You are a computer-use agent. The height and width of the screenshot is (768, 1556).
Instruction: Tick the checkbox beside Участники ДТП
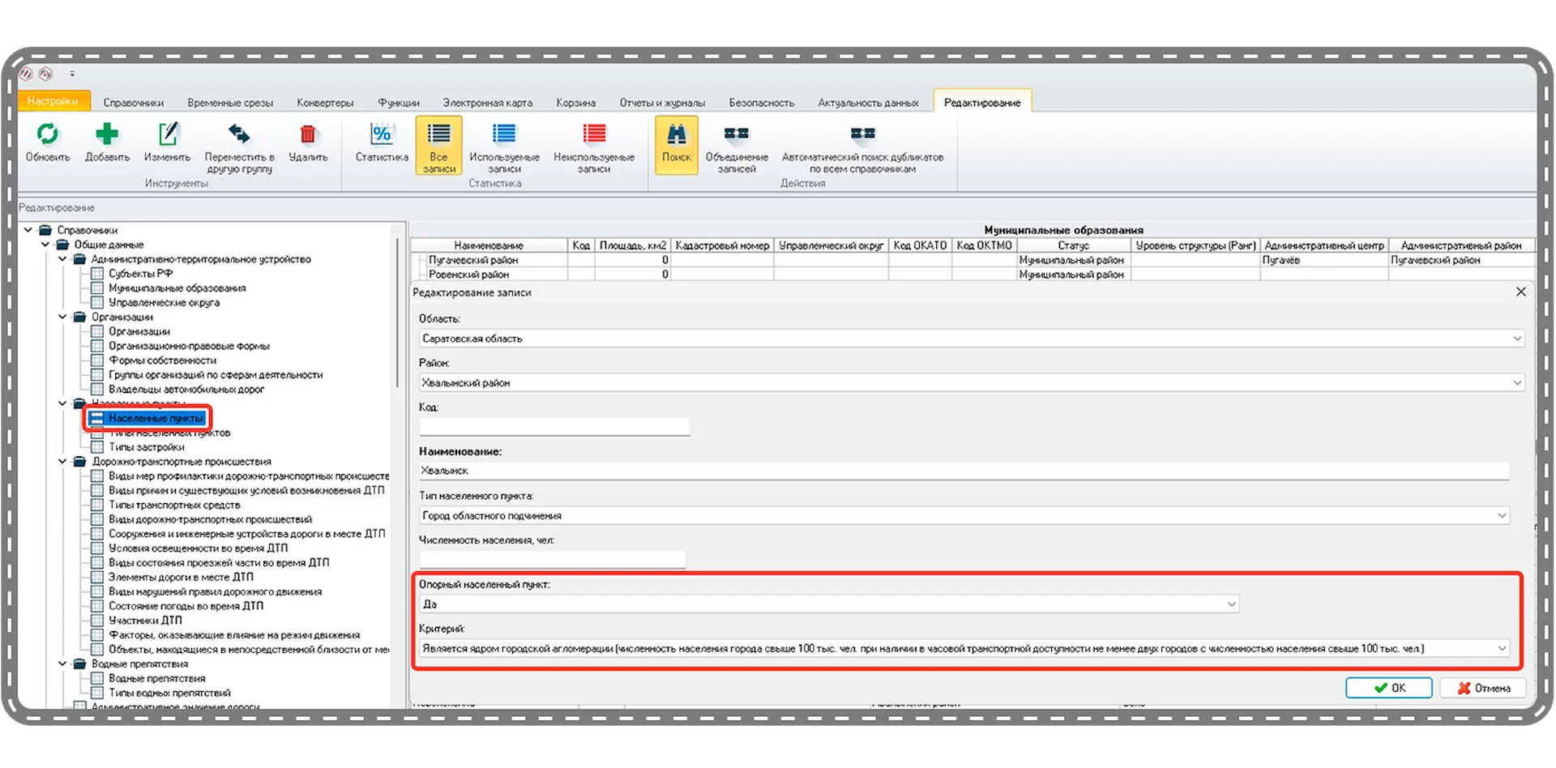click(x=97, y=621)
